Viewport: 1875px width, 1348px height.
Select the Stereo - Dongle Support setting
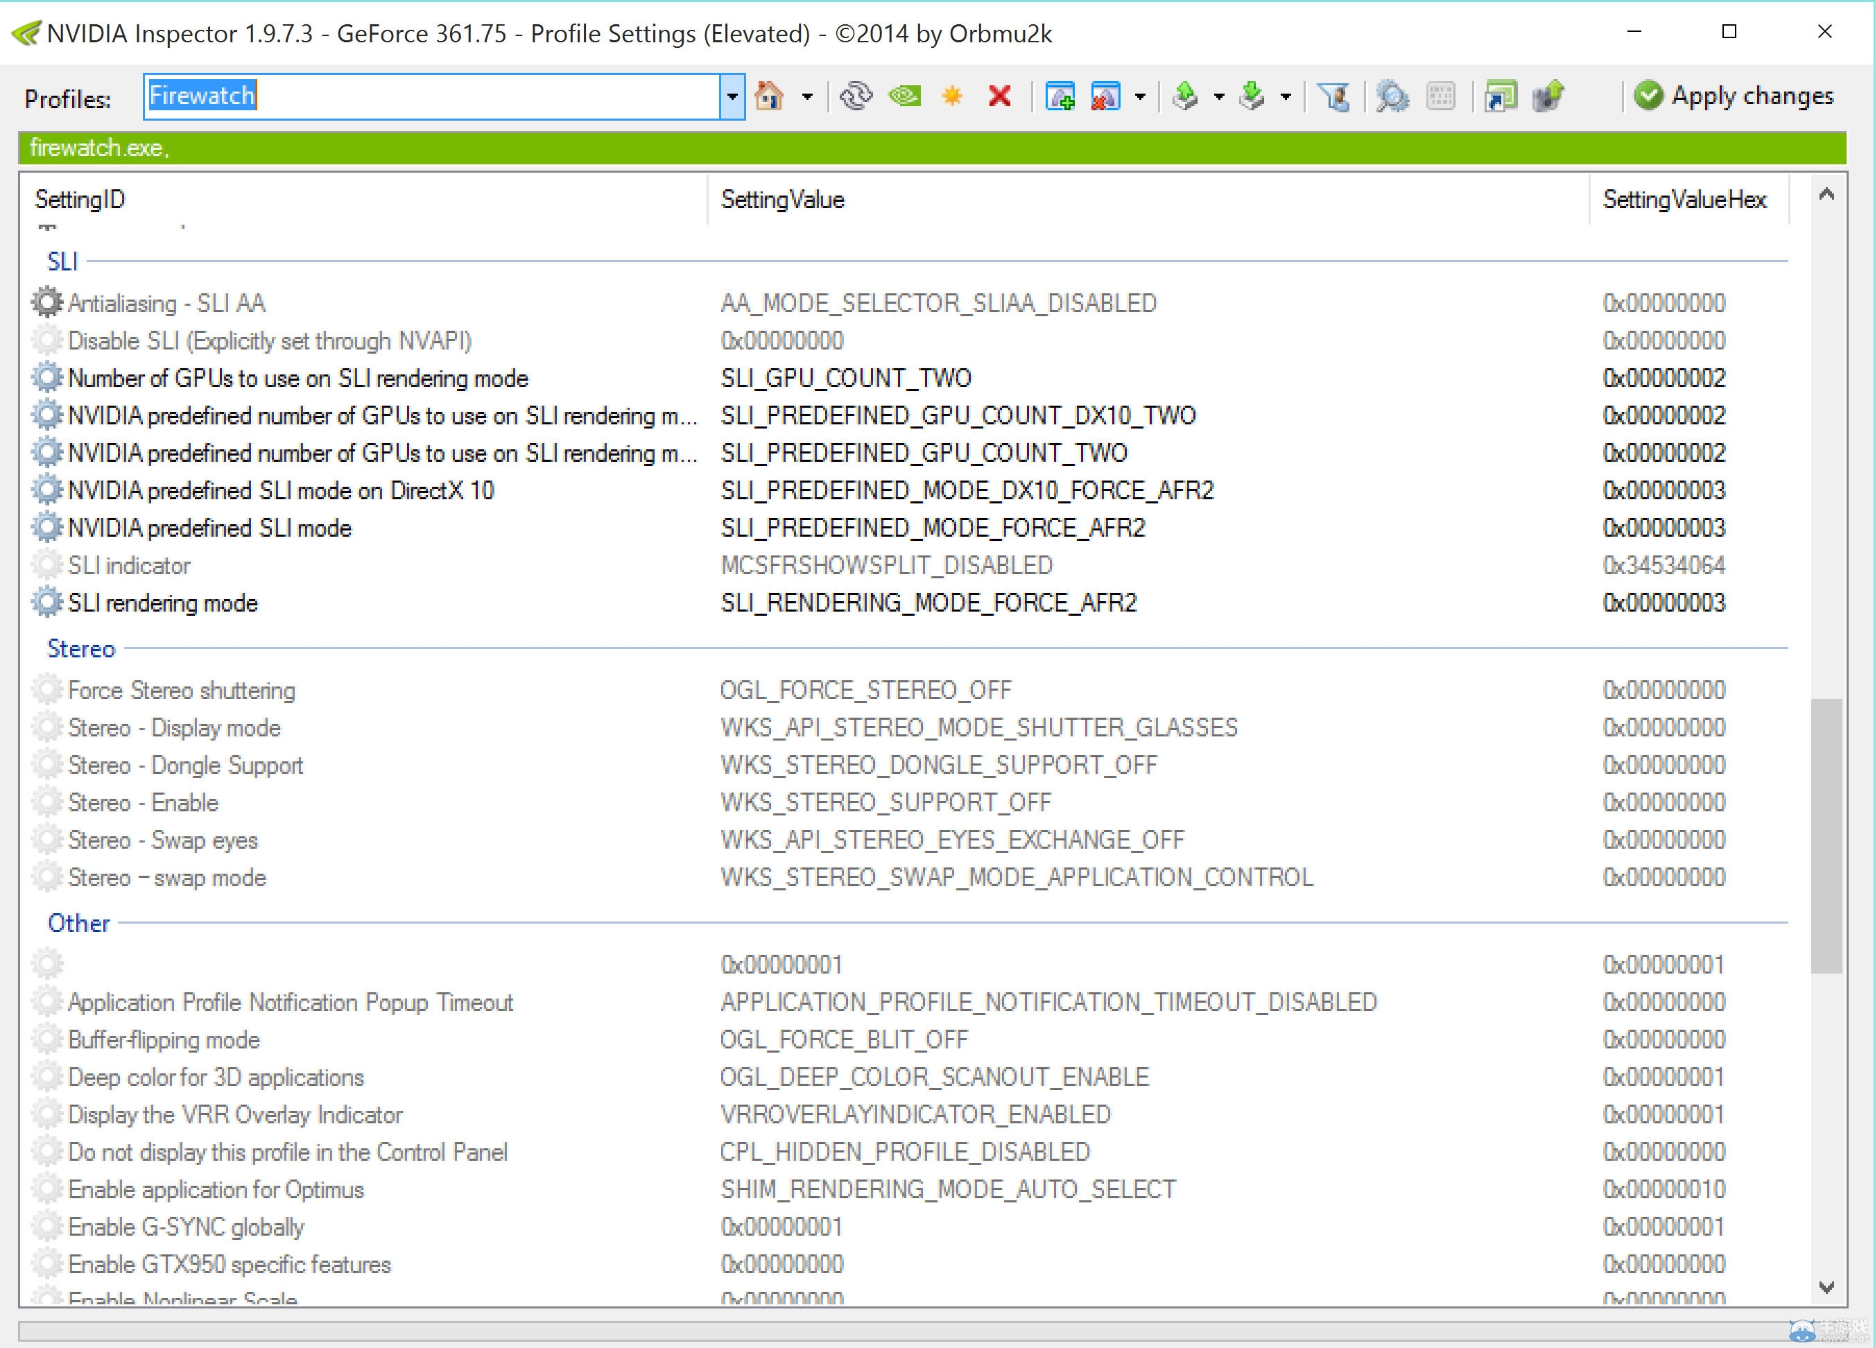click(909, 765)
